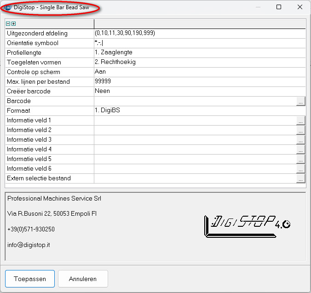Click the info@digistop.it email text
The image size is (311, 293).
coord(29,245)
